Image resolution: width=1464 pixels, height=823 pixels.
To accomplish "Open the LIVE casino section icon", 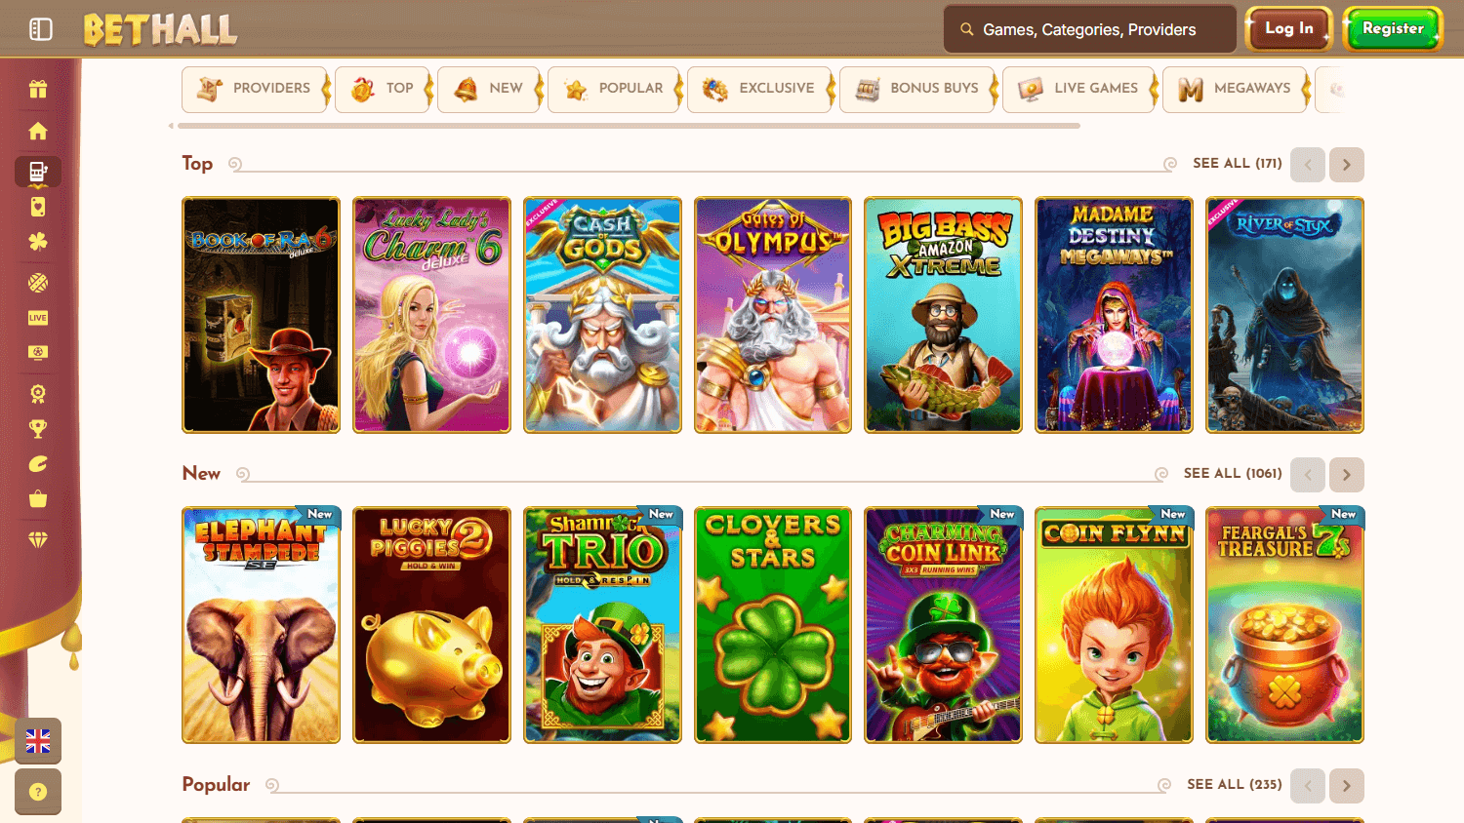I will tap(37, 317).
